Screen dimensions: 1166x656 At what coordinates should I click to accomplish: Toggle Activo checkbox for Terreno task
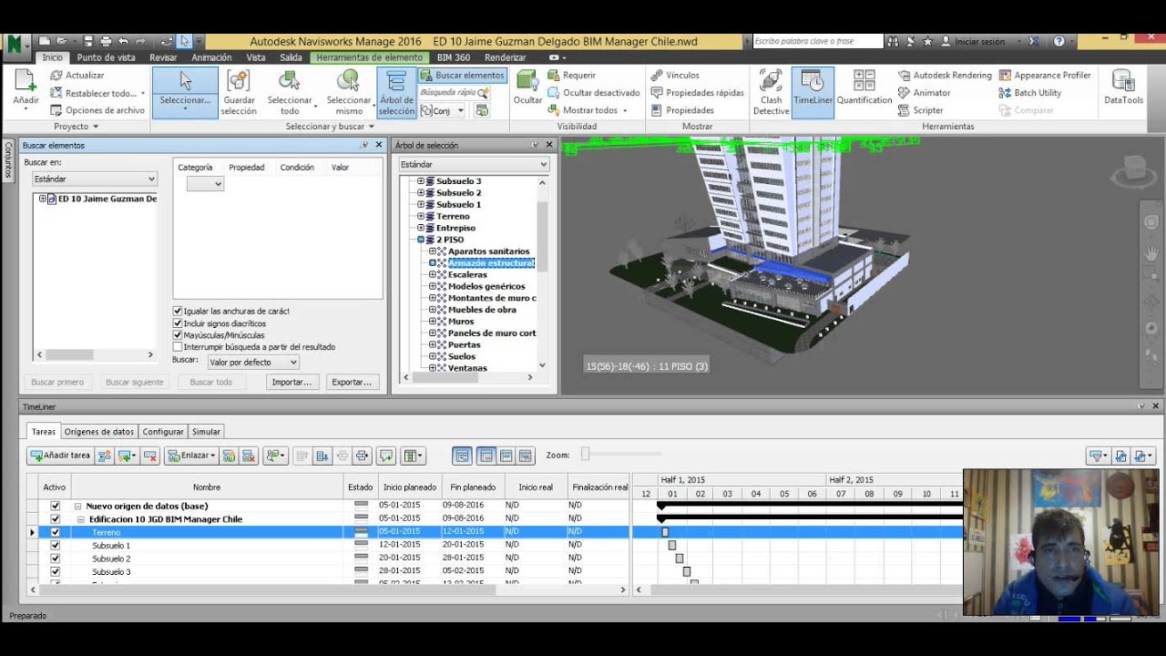click(x=55, y=532)
